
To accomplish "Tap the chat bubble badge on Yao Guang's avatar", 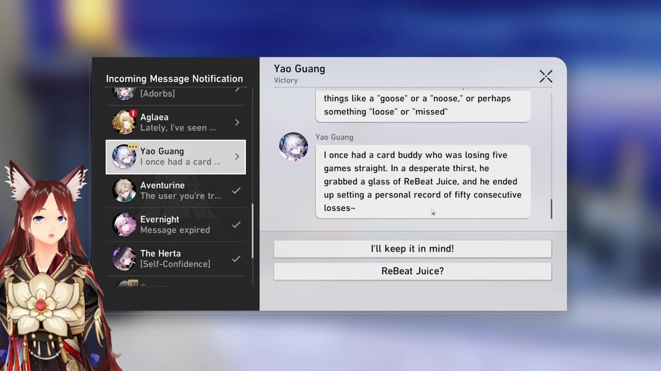I will coord(133,147).
